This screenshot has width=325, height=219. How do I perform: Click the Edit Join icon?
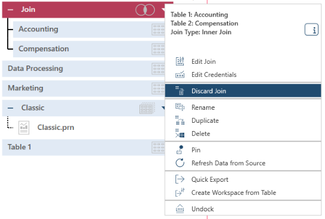point(180,61)
